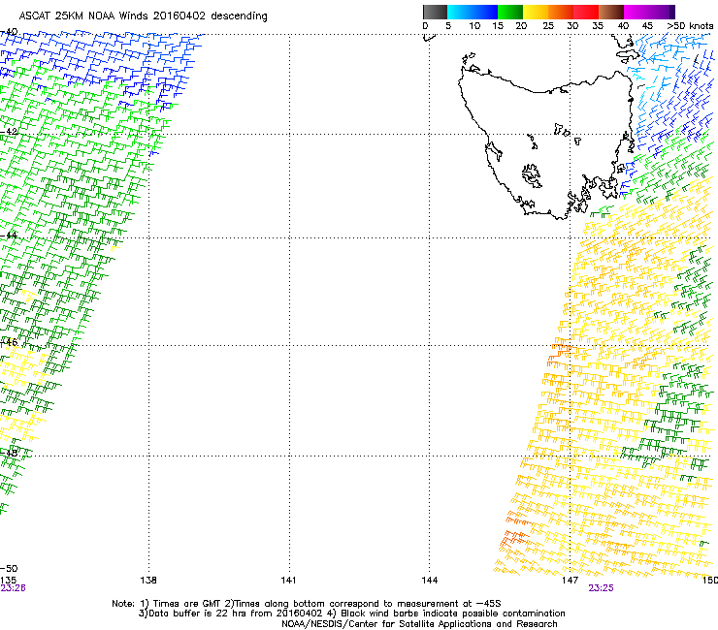Click the 'Data buffer is 22 hrs' note
Viewport: 718px width, 630px height.
351,614
